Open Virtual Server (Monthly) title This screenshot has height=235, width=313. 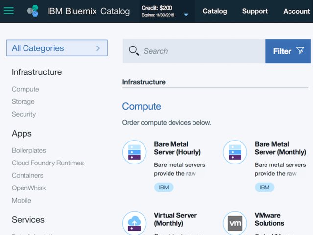coord(175,219)
